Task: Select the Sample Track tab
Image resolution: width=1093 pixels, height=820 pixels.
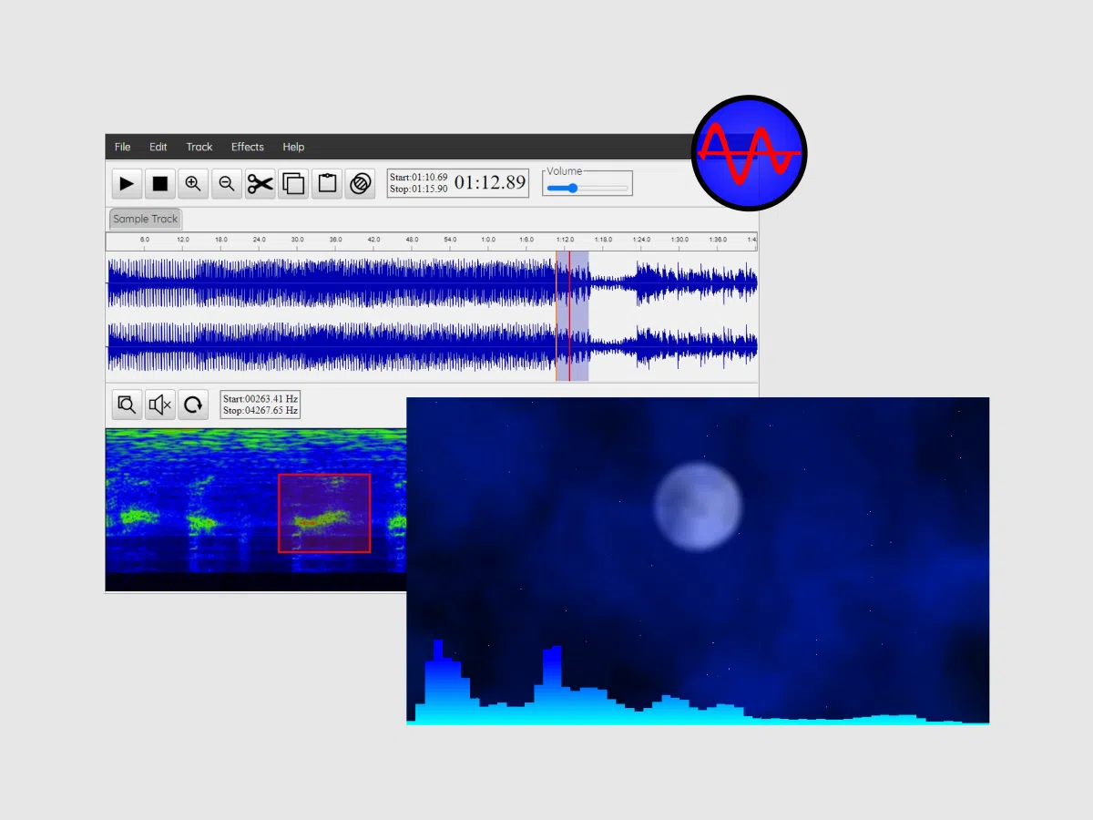Action: tap(144, 219)
